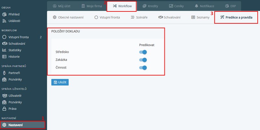260x130 pixels.
Task: Click the Statistiky bar chart icon
Action: (4, 50)
